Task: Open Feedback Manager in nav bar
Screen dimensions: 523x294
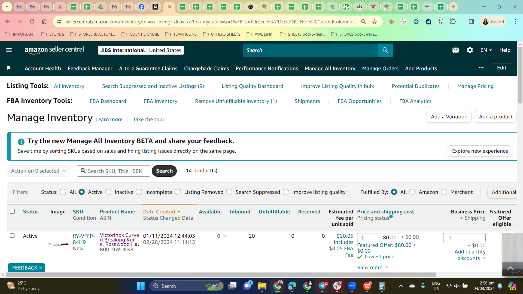Action: click(90, 68)
